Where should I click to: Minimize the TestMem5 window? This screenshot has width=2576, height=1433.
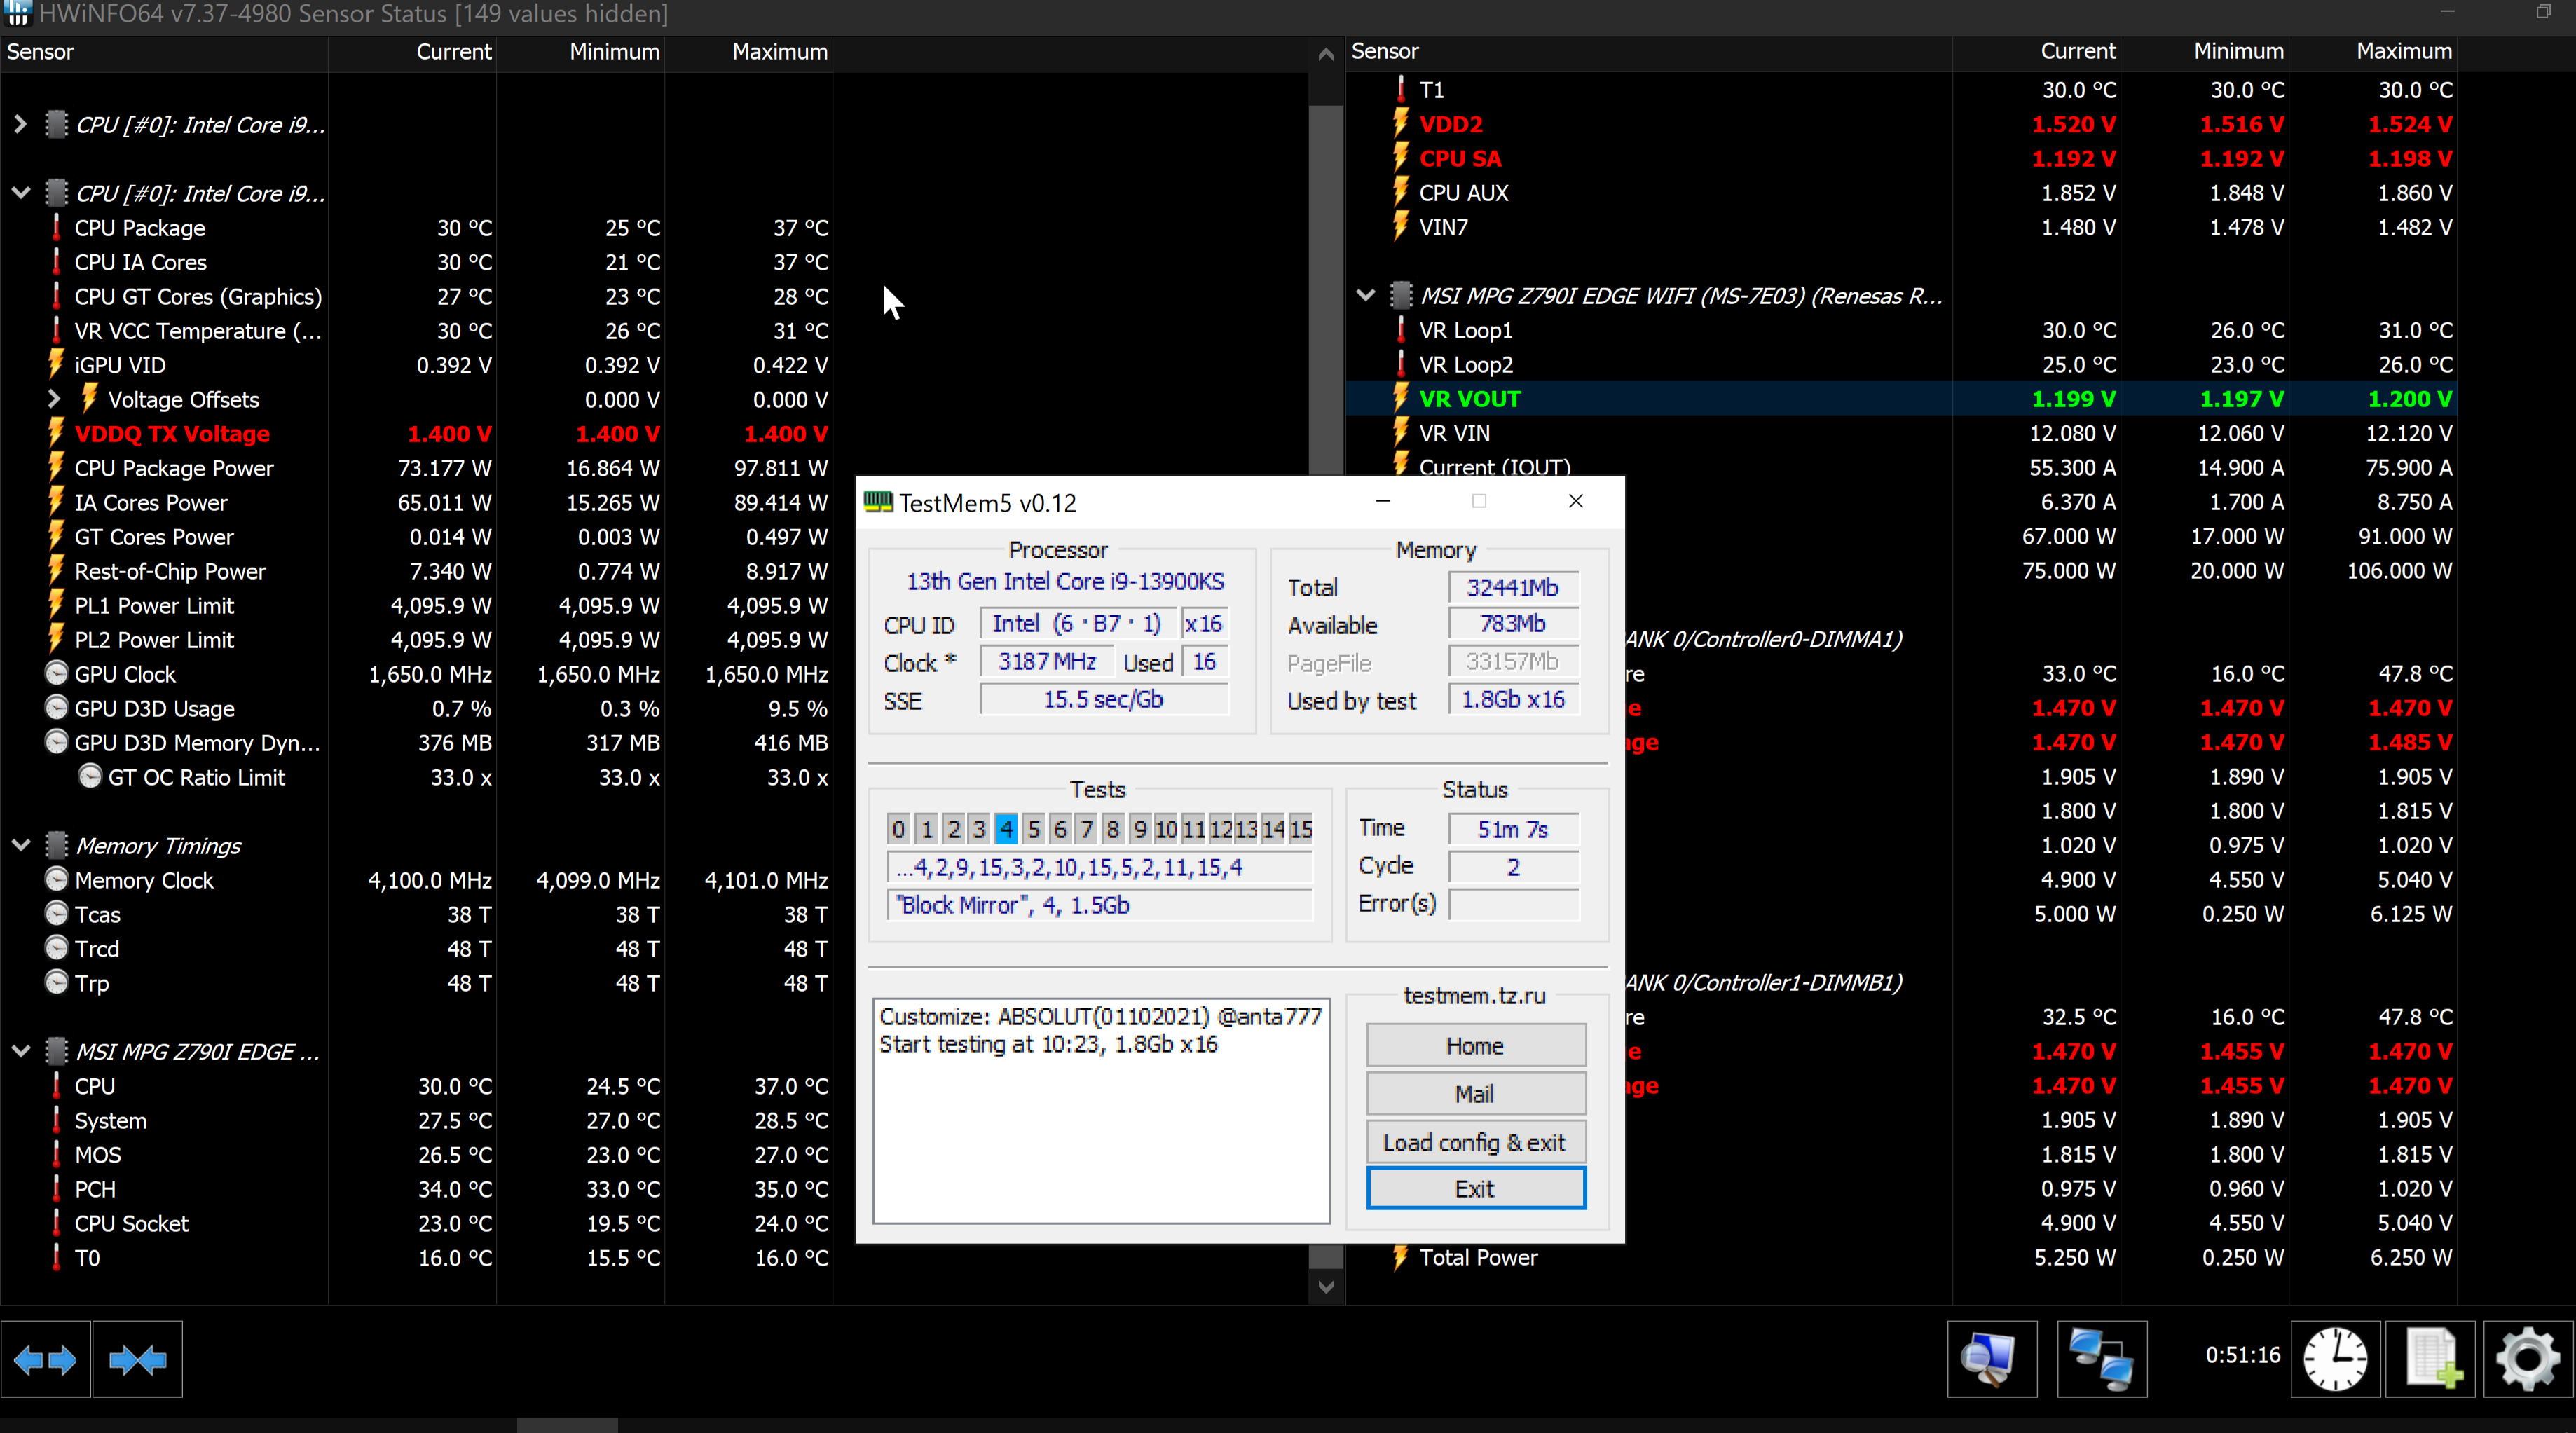tap(1383, 501)
